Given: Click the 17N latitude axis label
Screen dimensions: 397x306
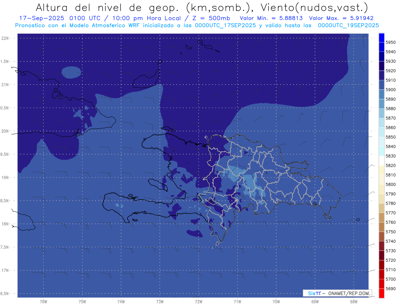Looking at the screenshot, I should pos(5,270).
